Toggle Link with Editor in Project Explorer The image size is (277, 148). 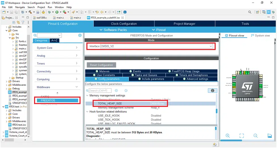pyautogui.click(x=18, y=22)
